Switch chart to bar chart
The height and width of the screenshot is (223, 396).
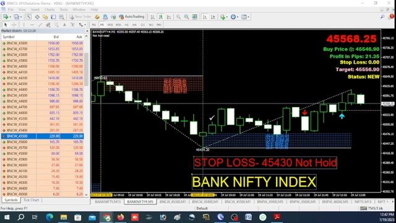(152, 17)
